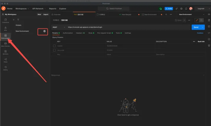
Task: Expand the Save options dropdown arrow
Action: [x=184, y=20]
